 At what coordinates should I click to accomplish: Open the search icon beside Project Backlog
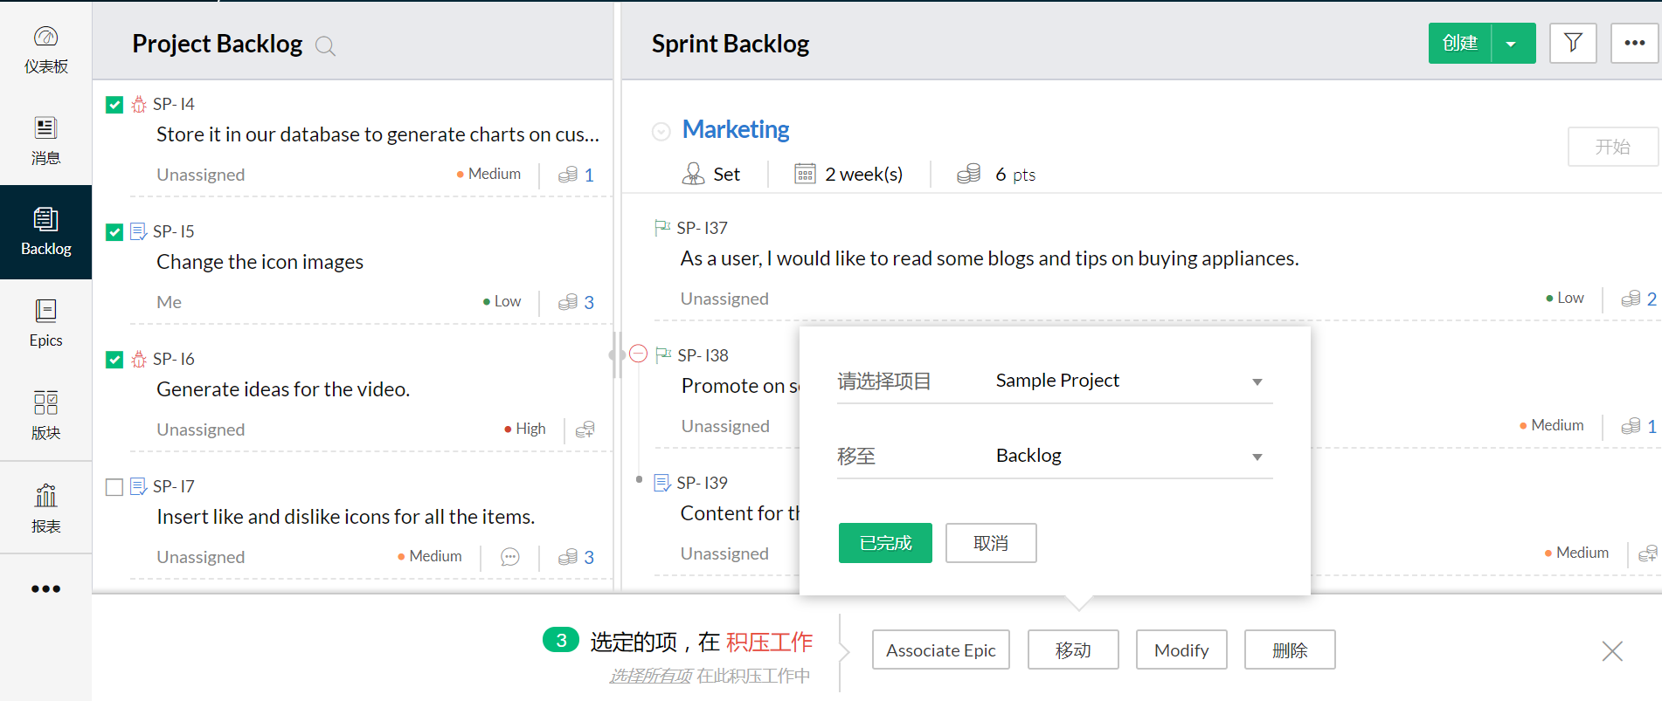point(325,46)
